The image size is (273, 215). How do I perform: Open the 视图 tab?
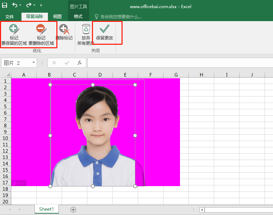point(57,17)
